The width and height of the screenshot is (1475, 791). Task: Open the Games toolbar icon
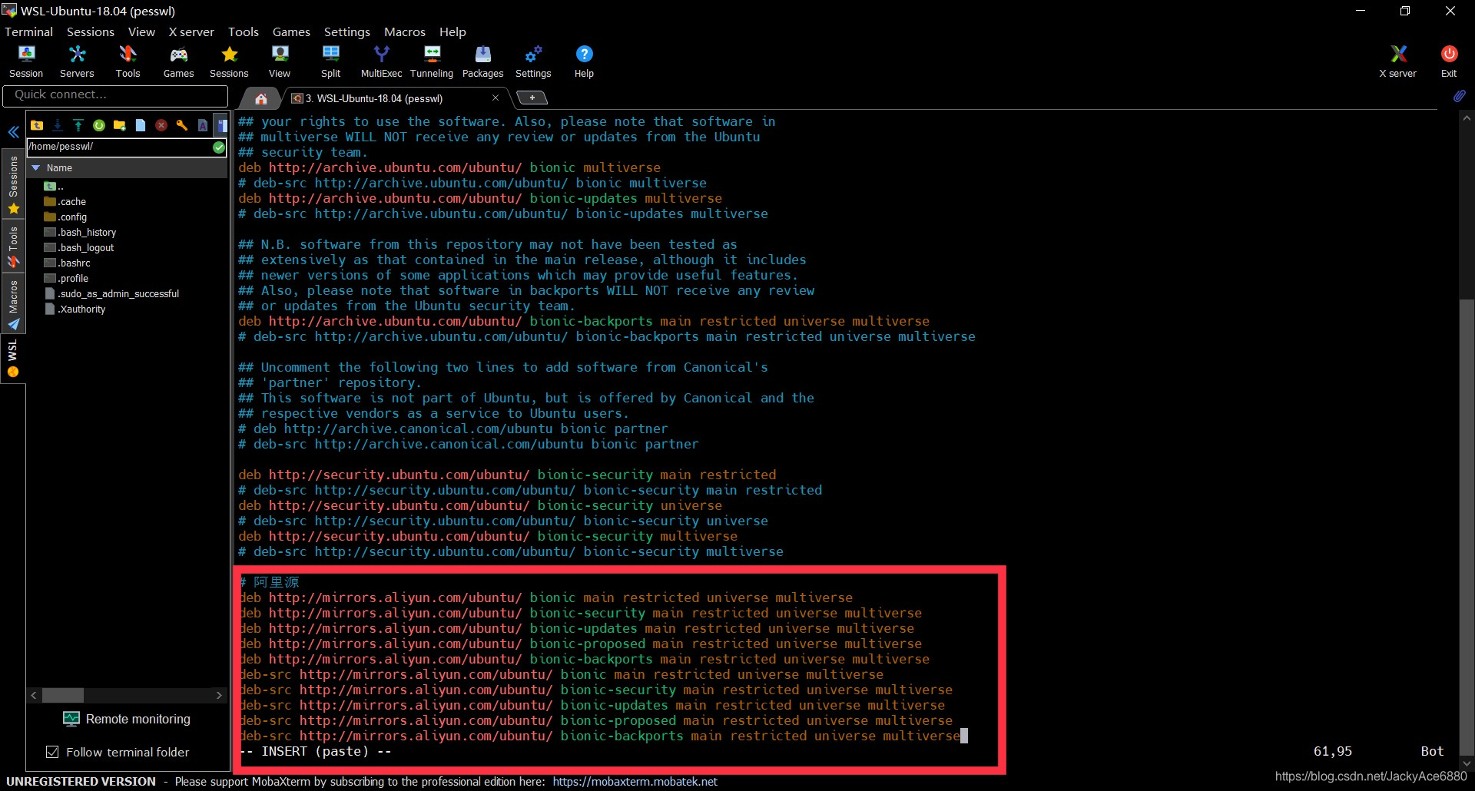click(178, 61)
